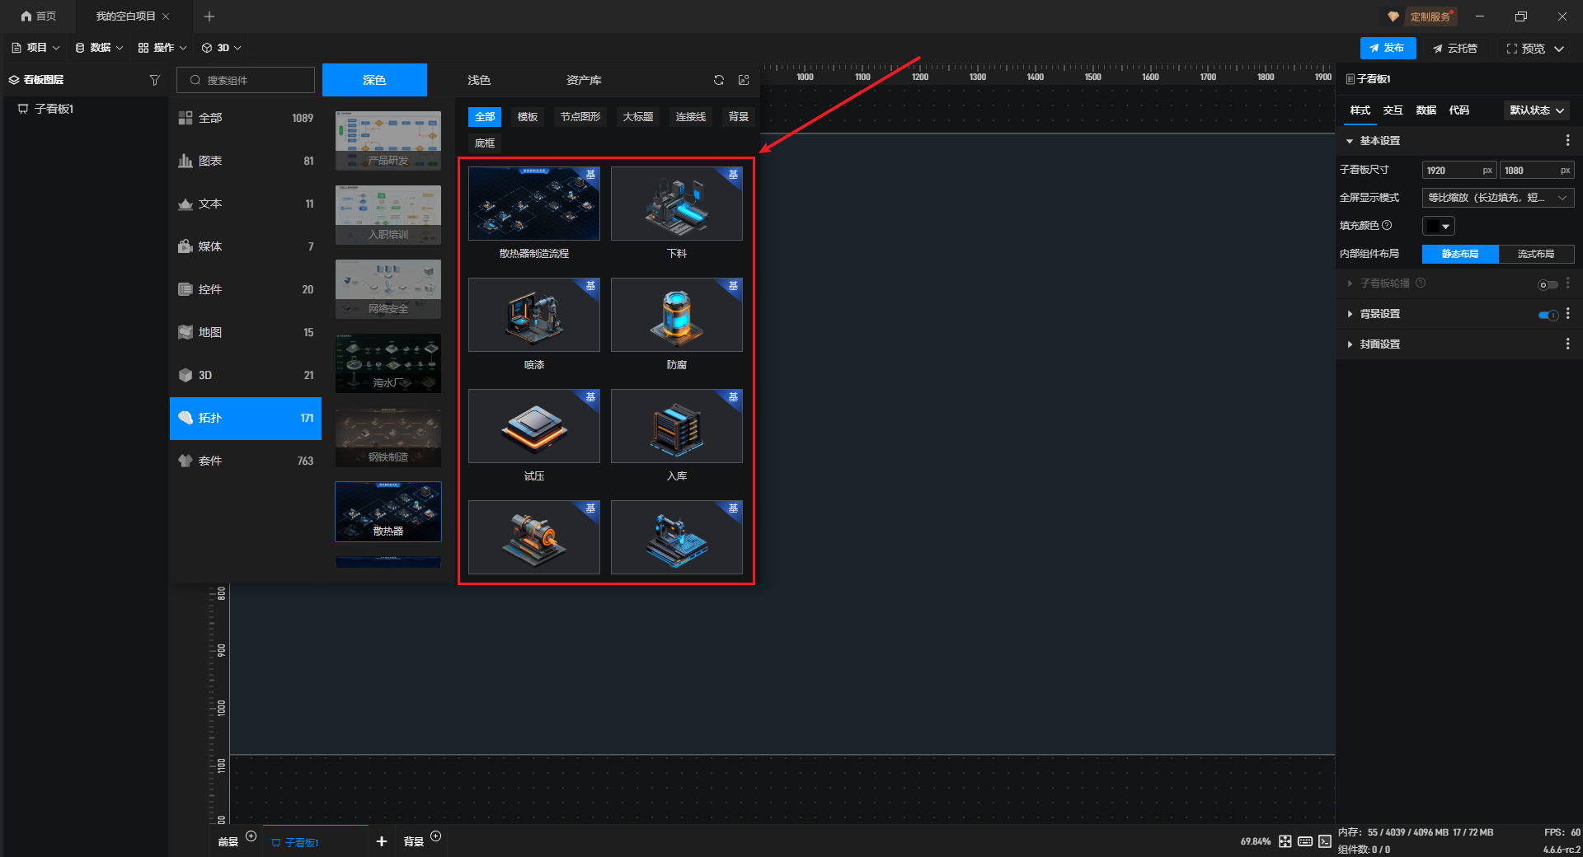Click the 1920 width field

1459,171
